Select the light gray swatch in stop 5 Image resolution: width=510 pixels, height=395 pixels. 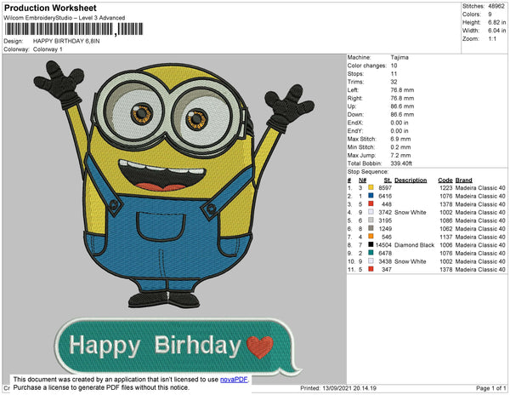tap(371, 220)
